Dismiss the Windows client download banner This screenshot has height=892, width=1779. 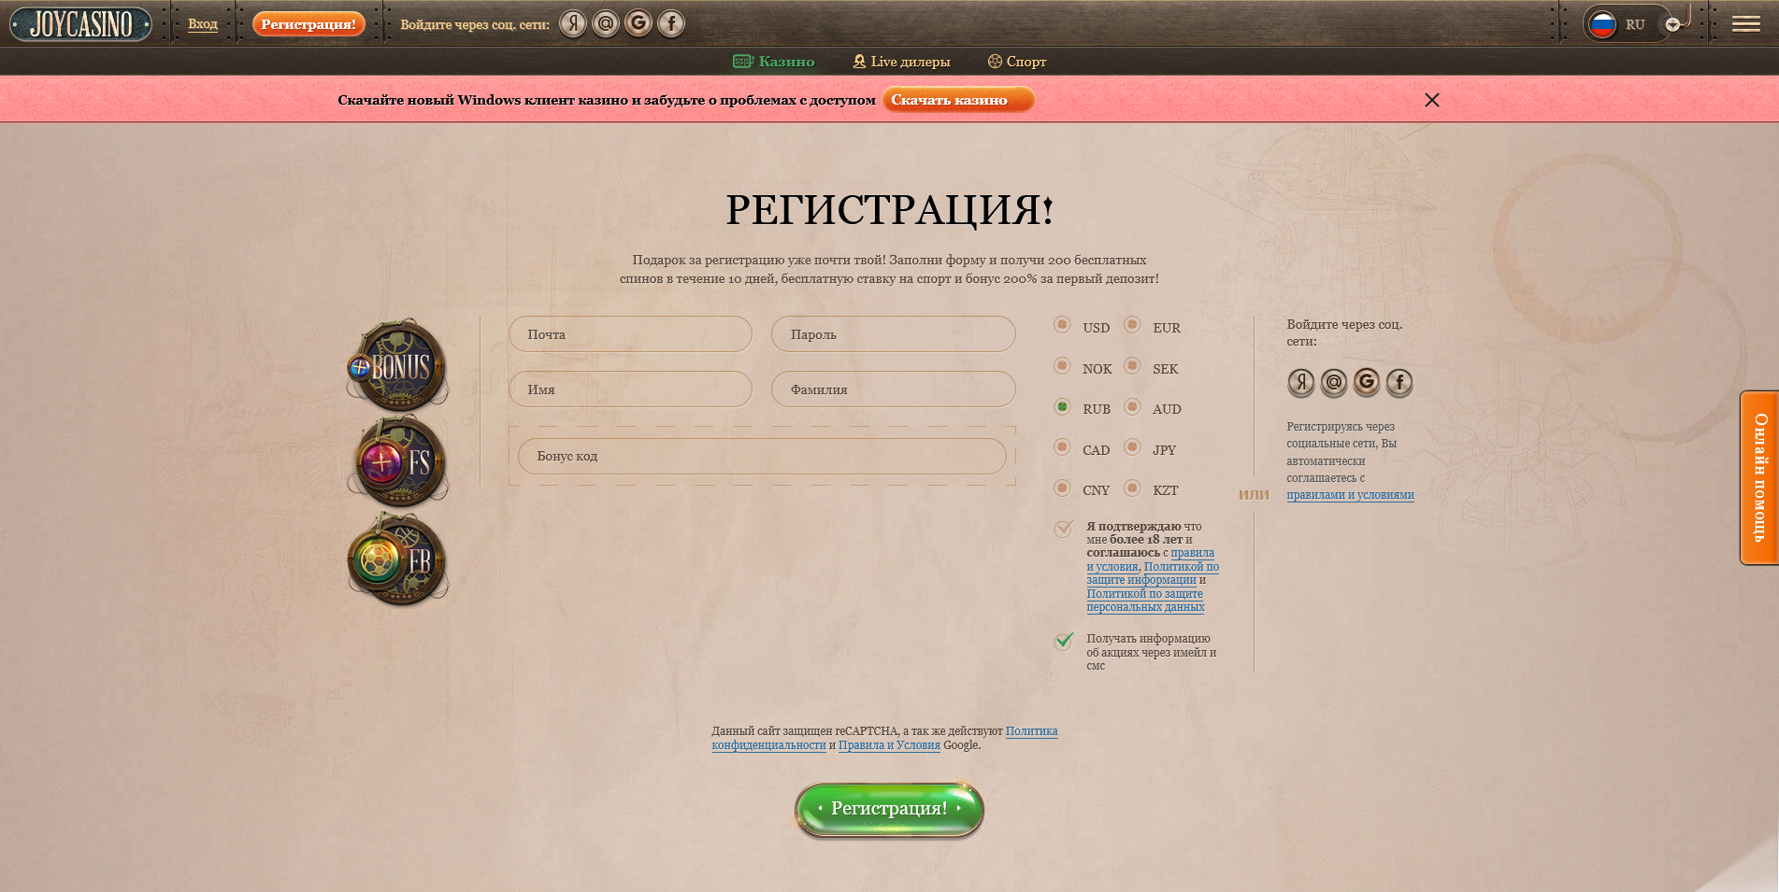(x=1431, y=100)
